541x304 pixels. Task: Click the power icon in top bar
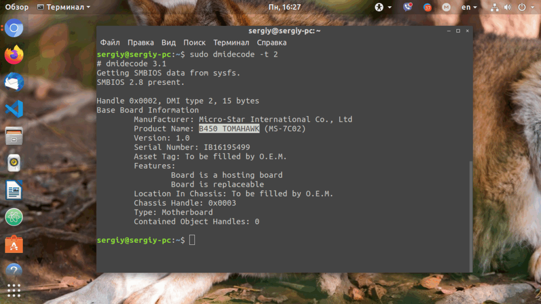pos(521,7)
